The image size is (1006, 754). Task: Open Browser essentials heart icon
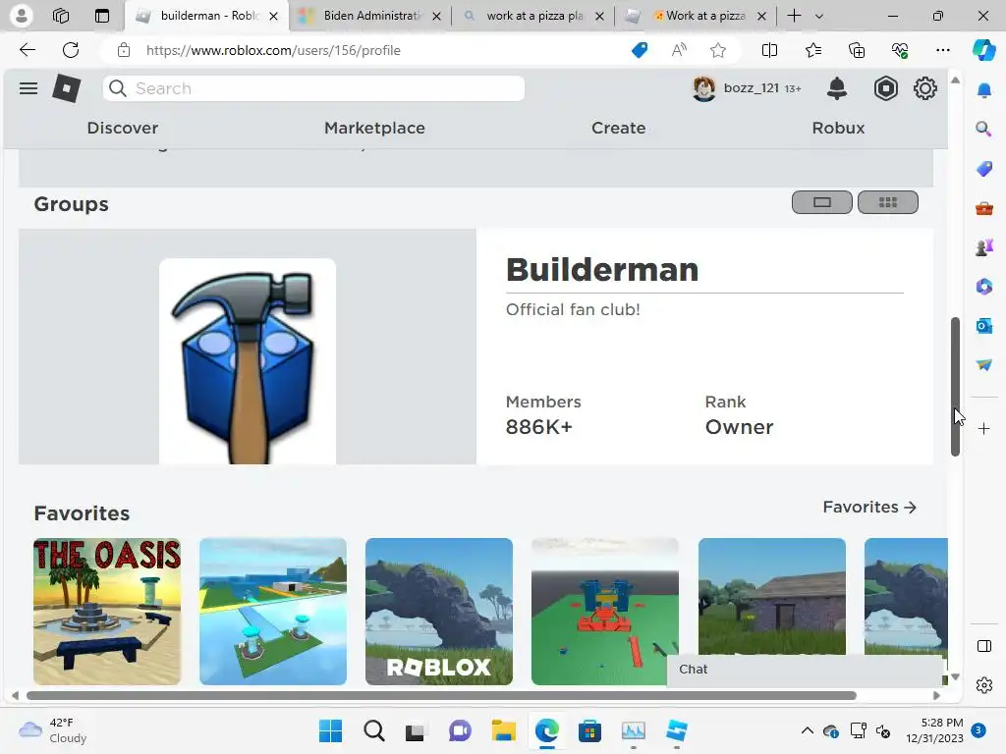click(900, 50)
